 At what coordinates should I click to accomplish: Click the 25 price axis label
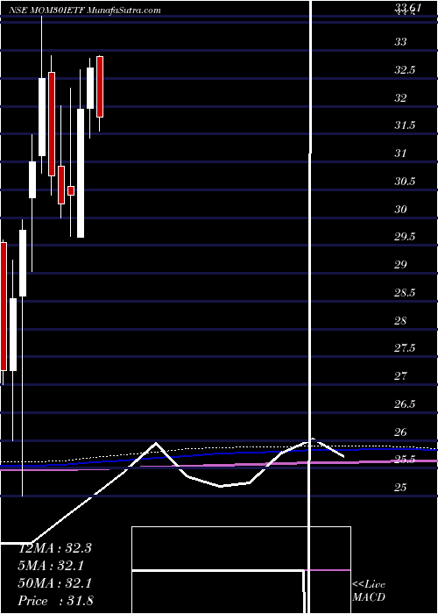pyautogui.click(x=400, y=488)
